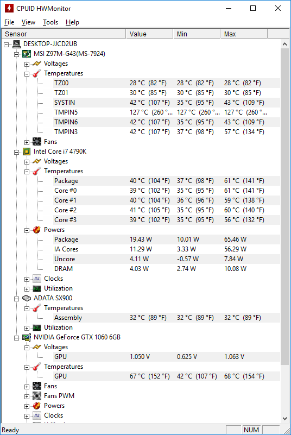Click the Intel Core i7 4790K chip icon
Viewport: 291px width, 435px height.
coord(27,152)
